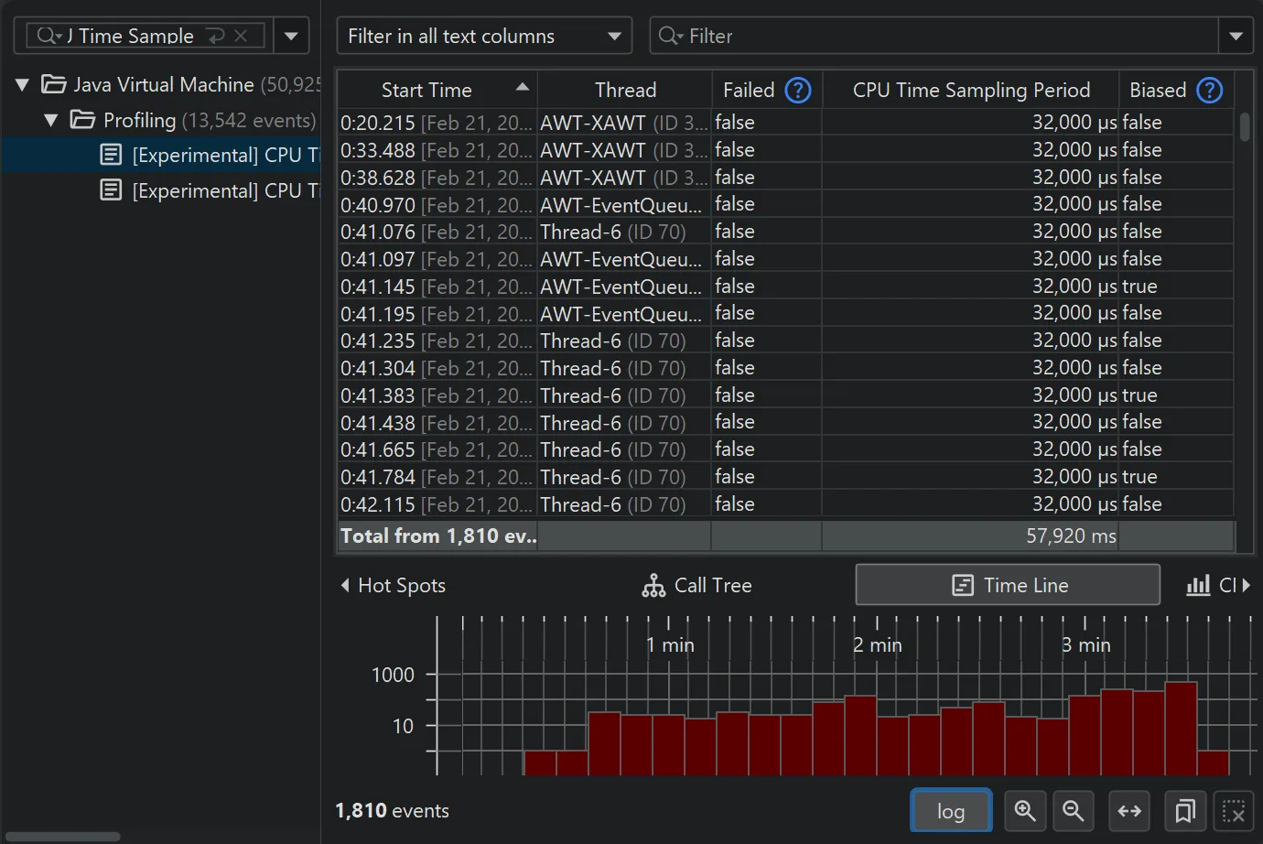Toggle sort arrow on Start Time header

(523, 87)
